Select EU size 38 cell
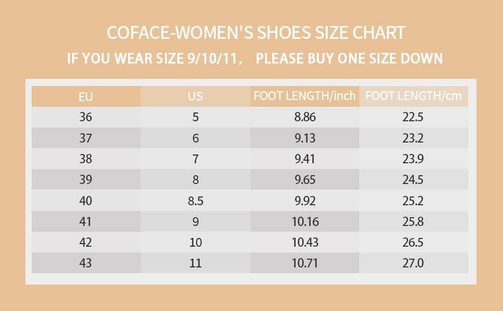This screenshot has width=503, height=311. coord(86,159)
